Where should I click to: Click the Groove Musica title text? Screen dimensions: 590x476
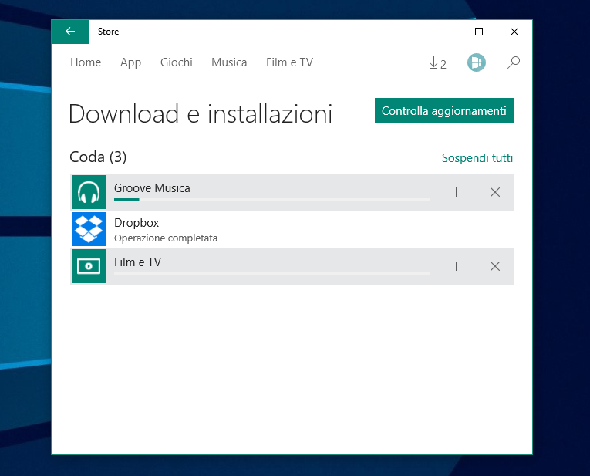pyautogui.click(x=152, y=188)
